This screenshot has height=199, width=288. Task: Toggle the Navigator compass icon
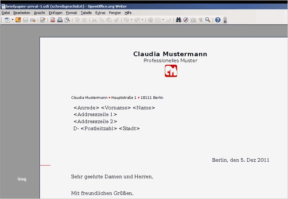tap(186, 20)
